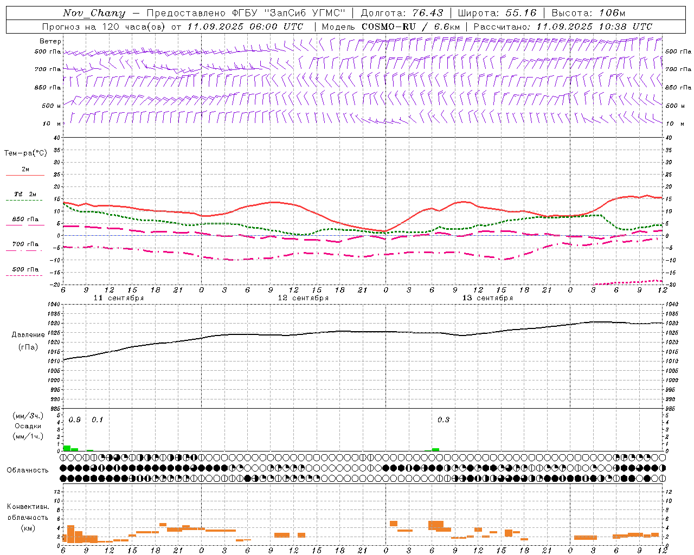Click the 500 гПа temperature legend dashed line

[x=24, y=275]
